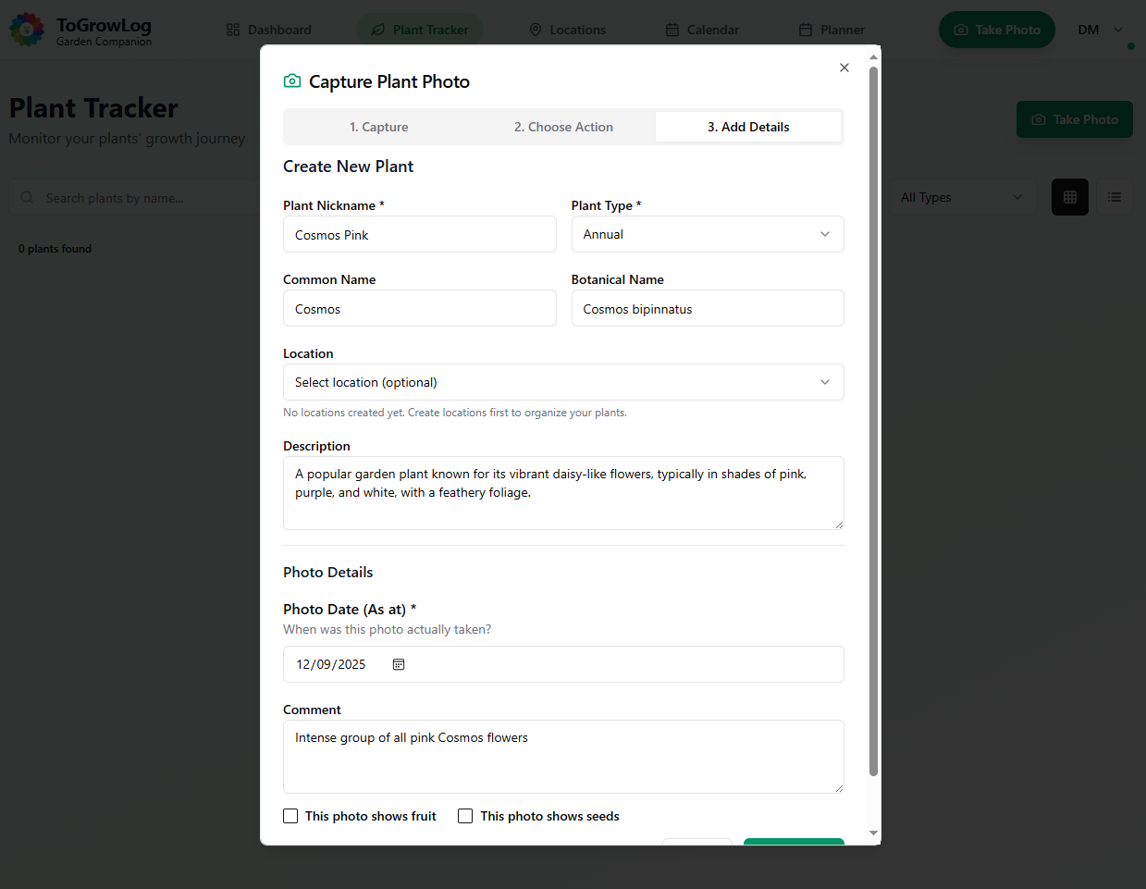Click the camera icon in dialog title
Viewport: 1146px width, 889px height.
[x=292, y=81]
